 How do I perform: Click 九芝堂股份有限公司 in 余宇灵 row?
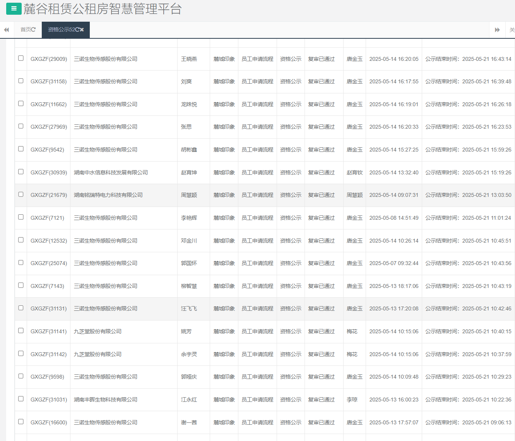coord(98,354)
